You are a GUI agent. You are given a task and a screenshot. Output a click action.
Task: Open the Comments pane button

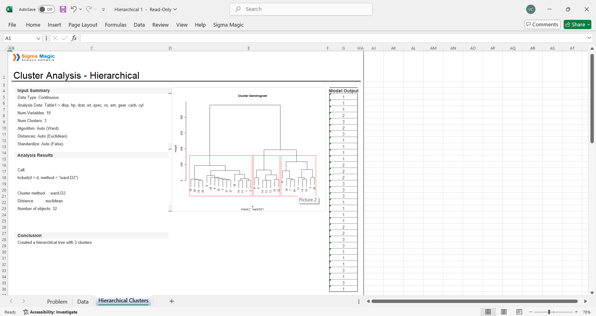542,24
